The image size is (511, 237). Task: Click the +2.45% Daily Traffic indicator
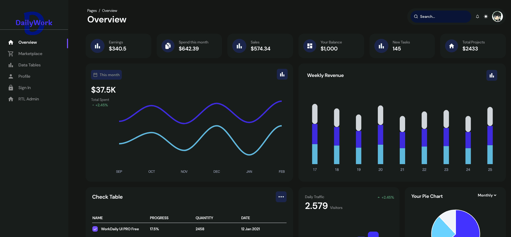[386, 197]
